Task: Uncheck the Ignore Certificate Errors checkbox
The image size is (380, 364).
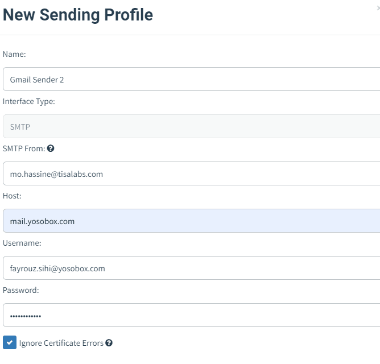Action: [x=9, y=342]
